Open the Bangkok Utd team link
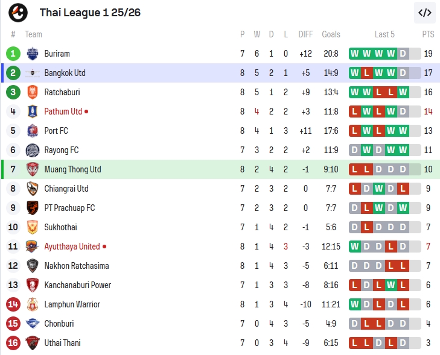Image resolution: width=440 pixels, height=355 pixels. point(65,73)
